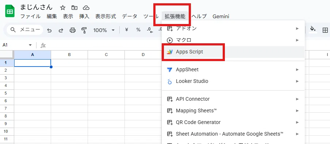This screenshot has width=330, height=144.
Task: Click the move to folder icon
Action: [x=74, y=8]
